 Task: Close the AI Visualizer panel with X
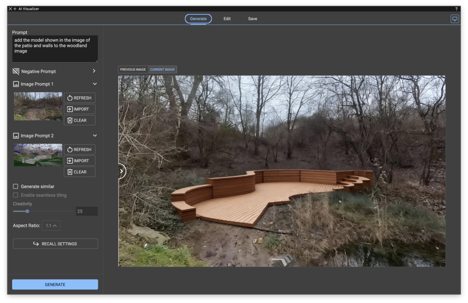tap(10, 9)
